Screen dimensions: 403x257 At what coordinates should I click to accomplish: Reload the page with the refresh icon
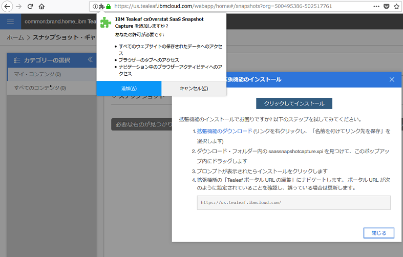[30, 7]
